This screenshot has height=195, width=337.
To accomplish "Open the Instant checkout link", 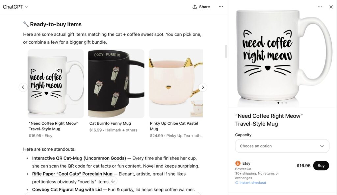I will click(253, 183).
